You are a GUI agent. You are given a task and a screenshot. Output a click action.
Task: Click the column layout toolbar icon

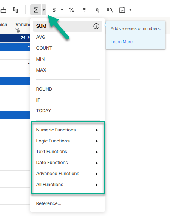15,10
